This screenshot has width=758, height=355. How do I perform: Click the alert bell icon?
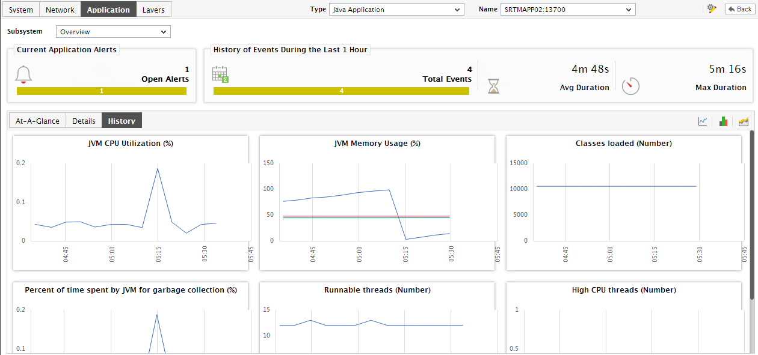(x=23, y=74)
